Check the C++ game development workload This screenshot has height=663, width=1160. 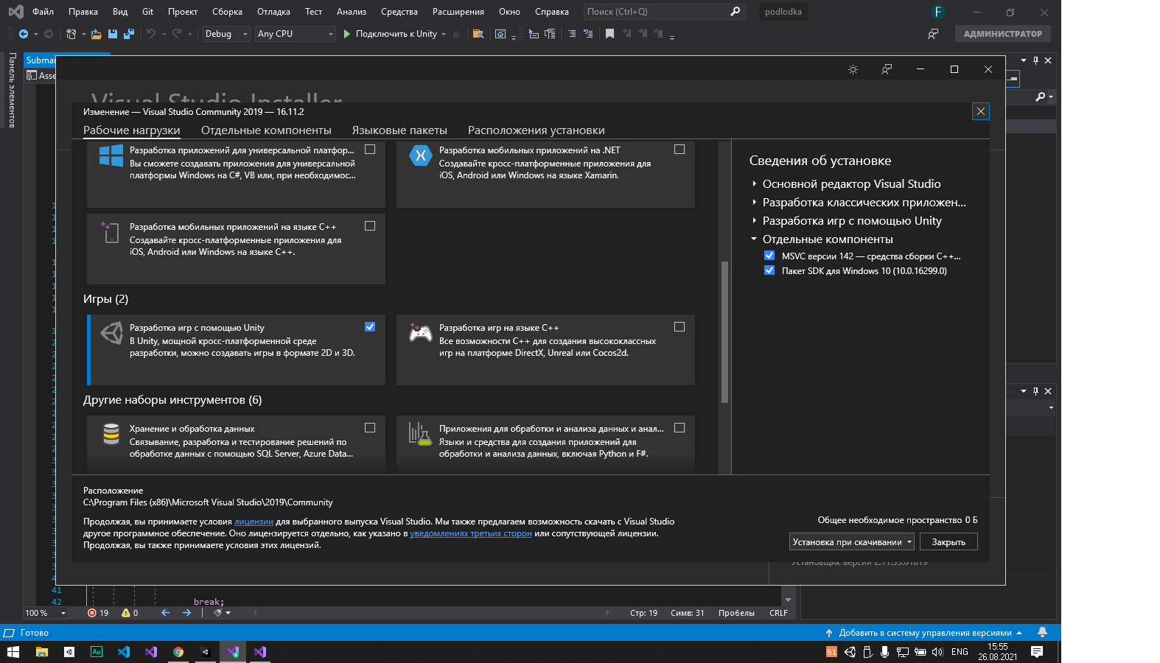coord(679,327)
